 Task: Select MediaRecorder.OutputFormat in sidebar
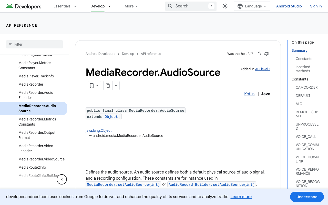37,135
